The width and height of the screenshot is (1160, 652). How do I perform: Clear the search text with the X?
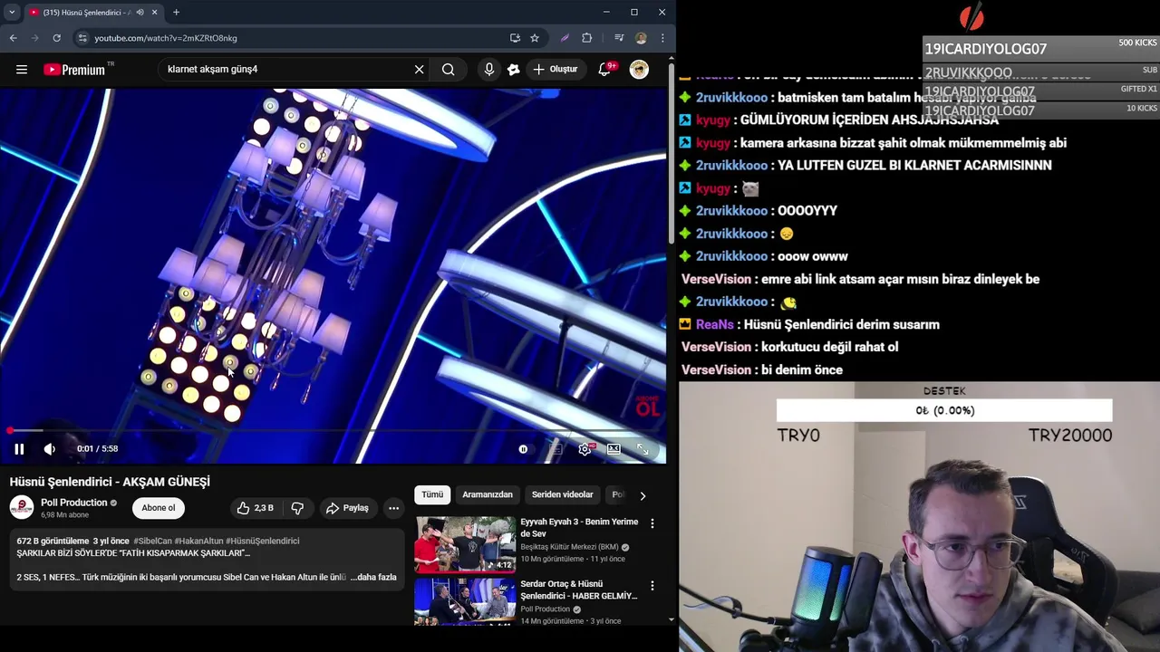pos(419,69)
